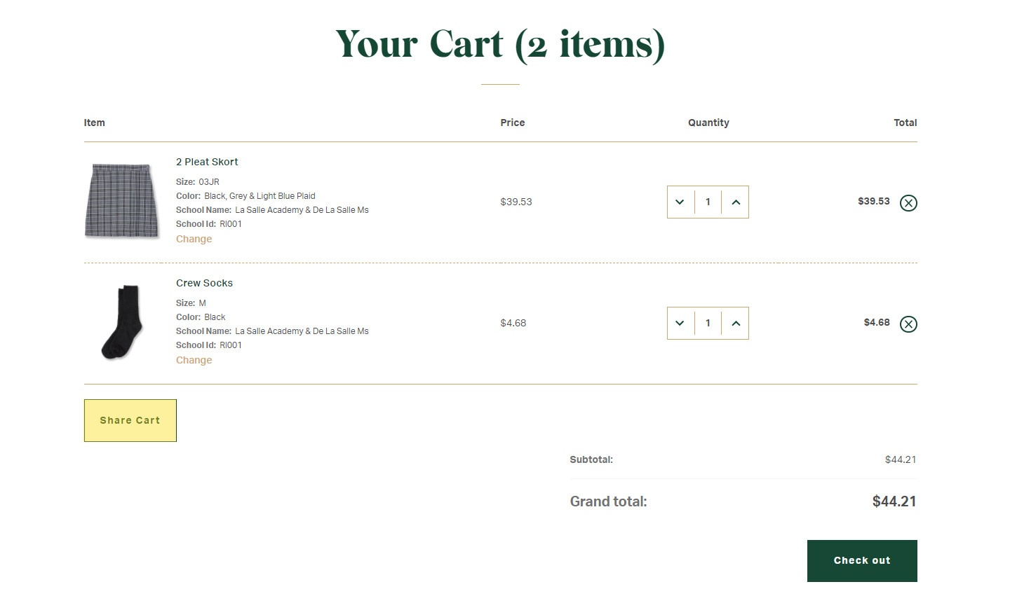Open the black crew socks thumbnail

[x=123, y=322]
